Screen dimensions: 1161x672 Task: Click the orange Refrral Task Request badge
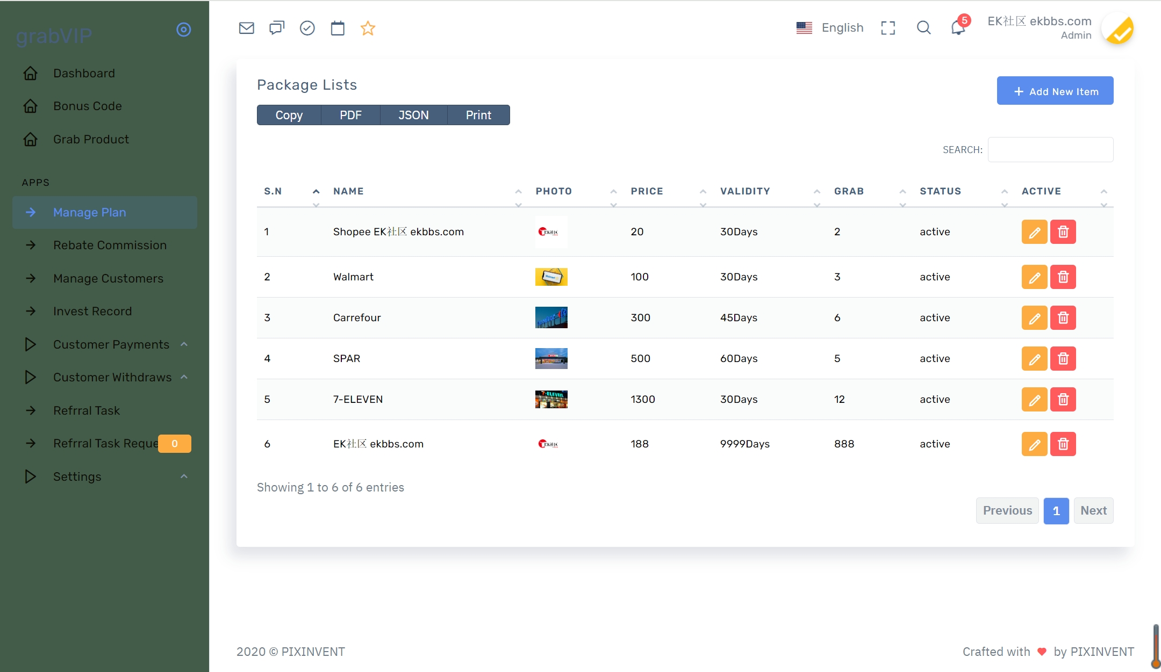pos(175,444)
